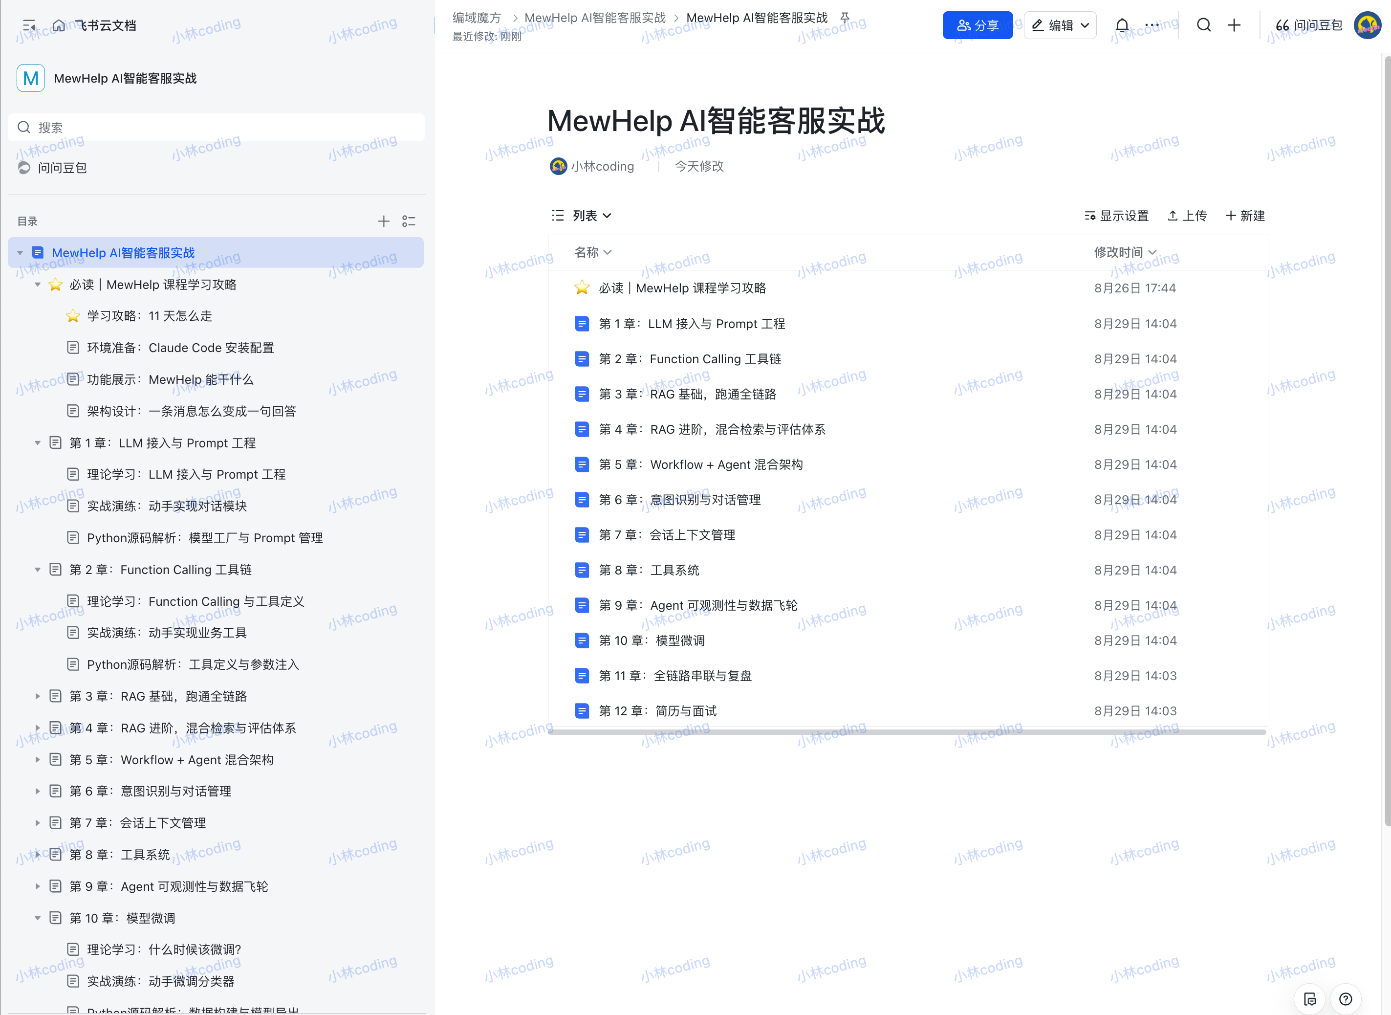Screen dimensions: 1391x1015
Task: Go to home via house icon
Action: [x=58, y=25]
